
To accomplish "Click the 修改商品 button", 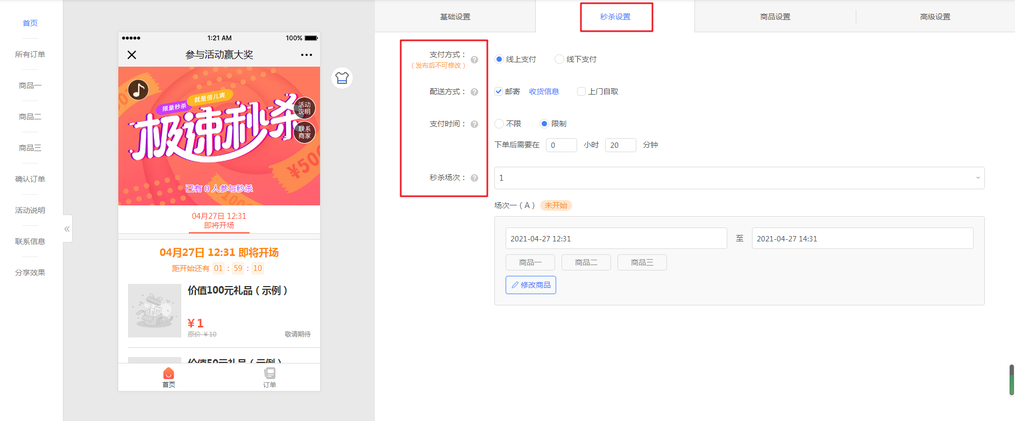I will coord(531,285).
